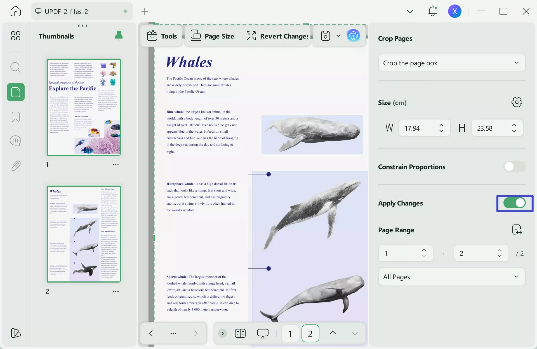Open the All Pages dropdown
The height and width of the screenshot is (349, 537).
tap(451, 277)
